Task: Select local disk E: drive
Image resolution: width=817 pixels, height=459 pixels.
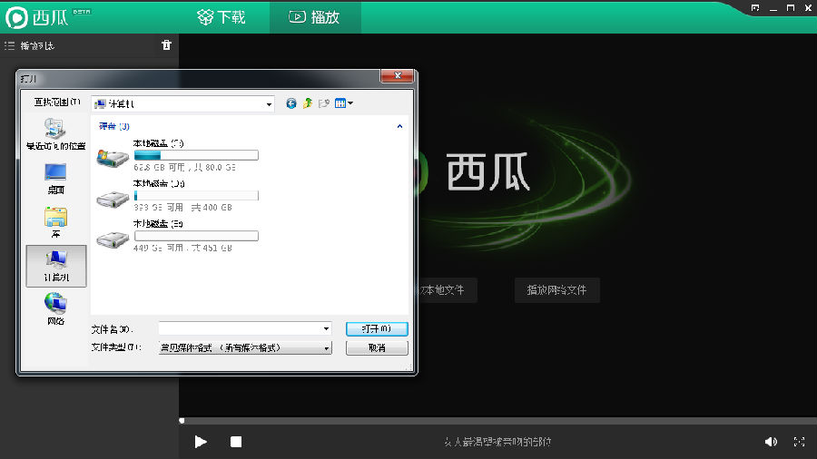Action: coord(177,236)
